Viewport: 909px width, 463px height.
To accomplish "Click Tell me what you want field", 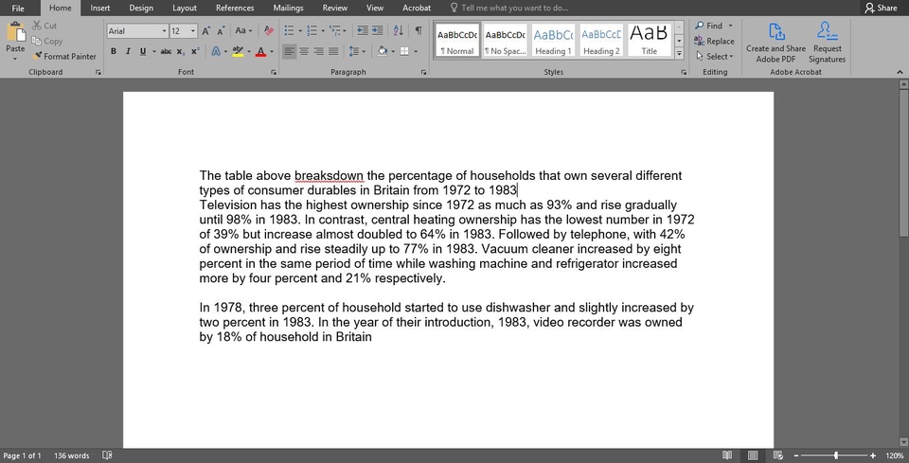I will click(509, 9).
